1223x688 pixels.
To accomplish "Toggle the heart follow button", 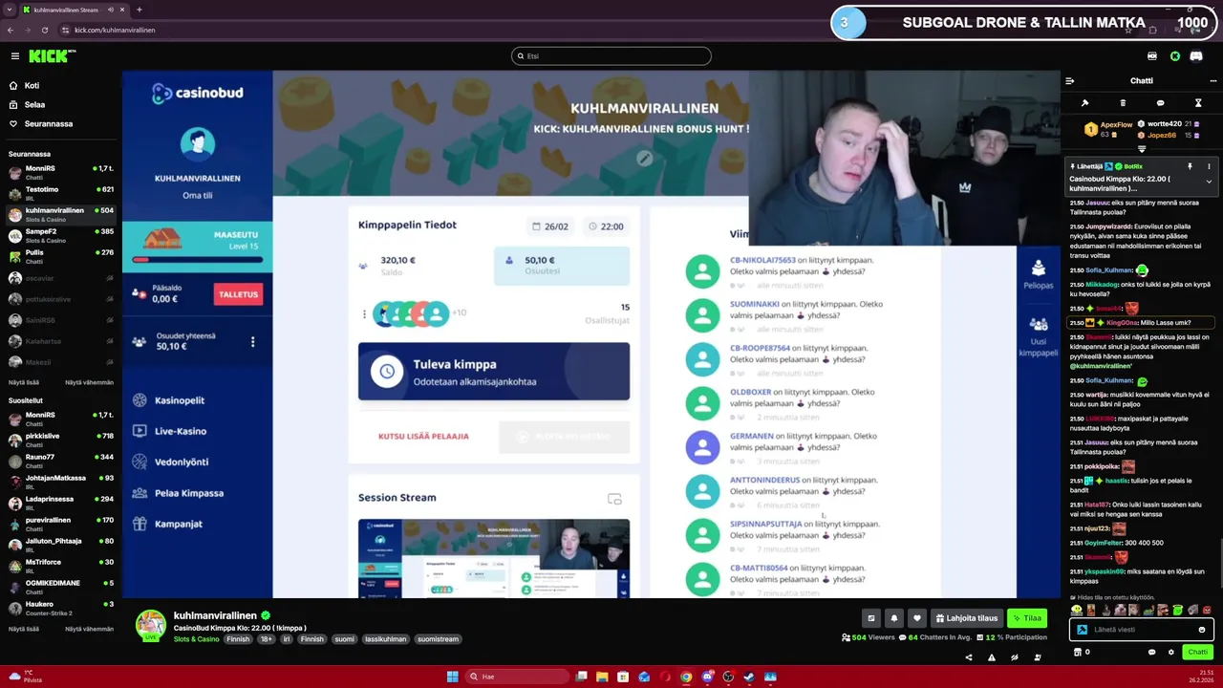I will tap(916, 618).
